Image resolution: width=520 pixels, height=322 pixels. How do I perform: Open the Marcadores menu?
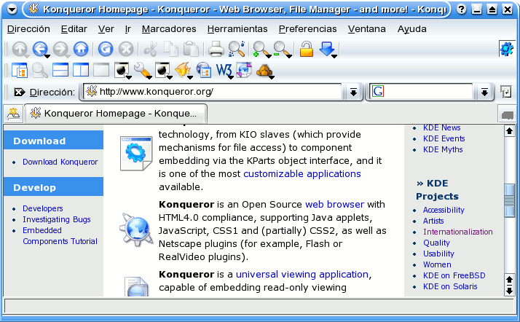pos(169,29)
